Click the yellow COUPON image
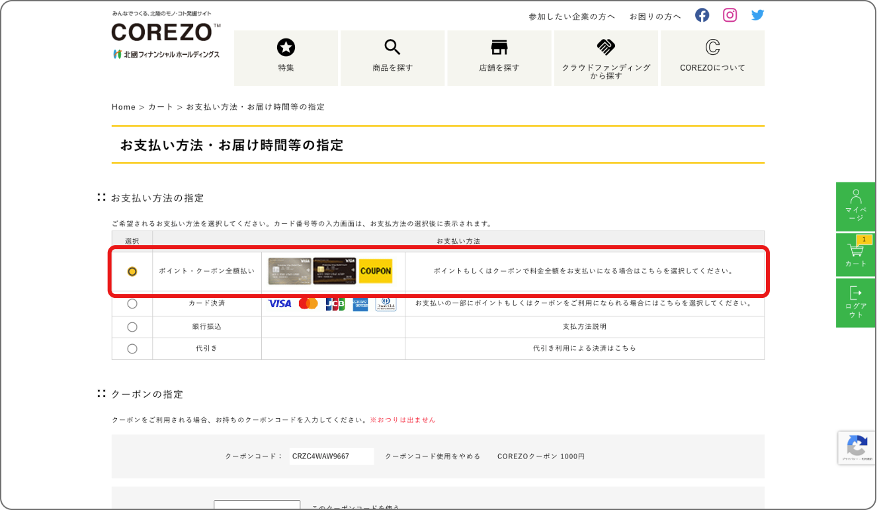This screenshot has height=510, width=877. (x=376, y=271)
